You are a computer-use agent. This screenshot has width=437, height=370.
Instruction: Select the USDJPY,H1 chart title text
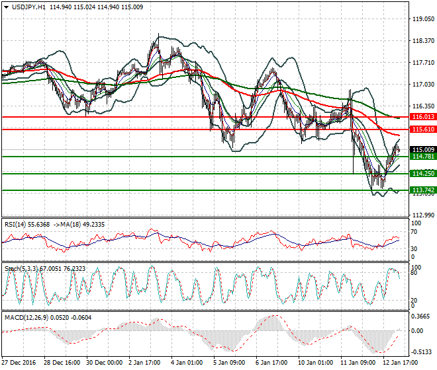[28, 7]
